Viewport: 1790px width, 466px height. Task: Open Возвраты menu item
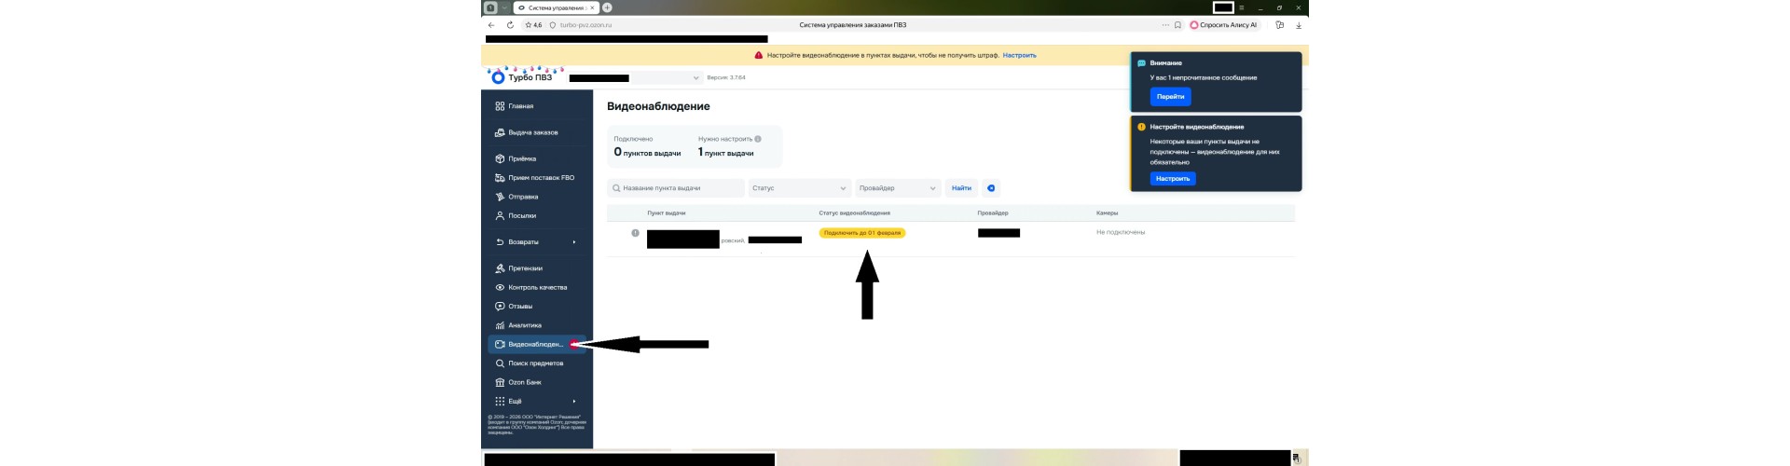536,241
